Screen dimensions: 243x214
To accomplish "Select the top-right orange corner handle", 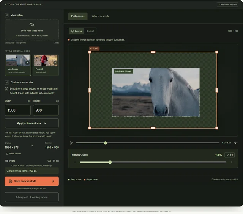I will (x=217, y=52).
